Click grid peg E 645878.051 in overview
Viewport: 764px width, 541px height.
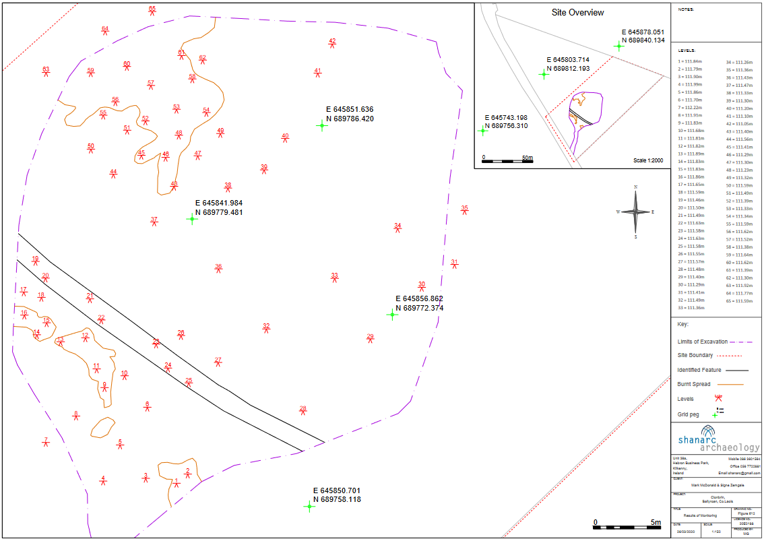coord(618,46)
